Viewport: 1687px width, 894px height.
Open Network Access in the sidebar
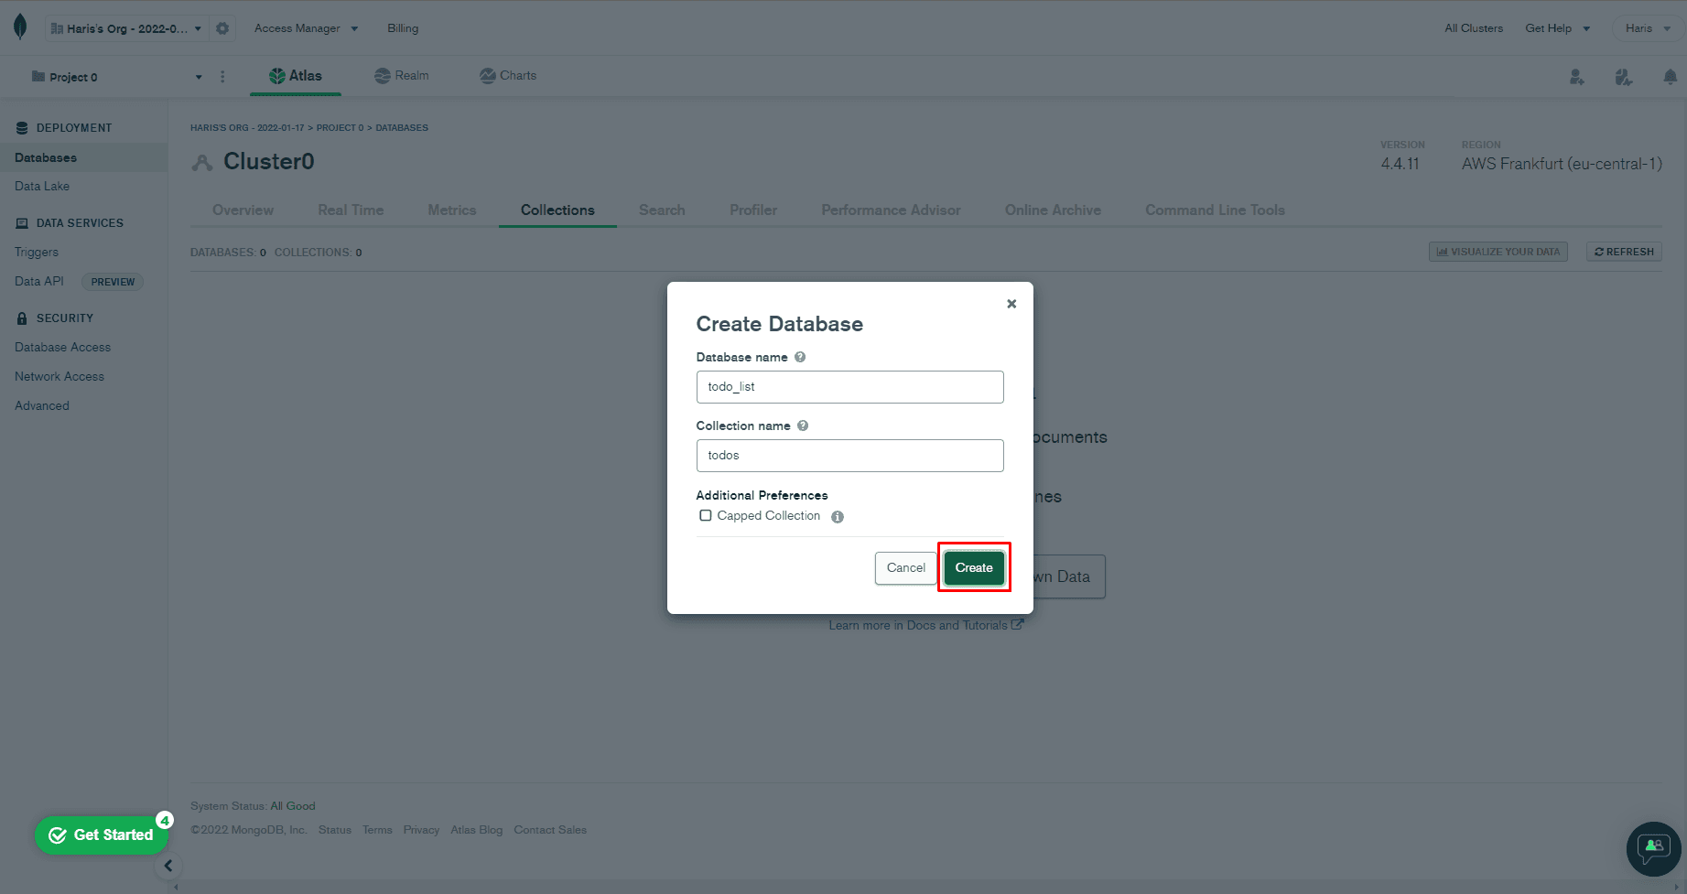(59, 376)
